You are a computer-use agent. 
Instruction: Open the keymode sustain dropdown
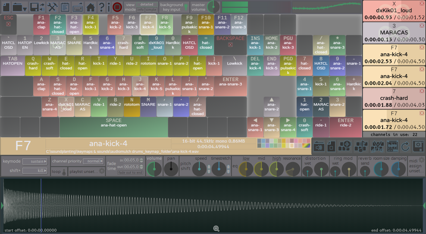(35, 160)
